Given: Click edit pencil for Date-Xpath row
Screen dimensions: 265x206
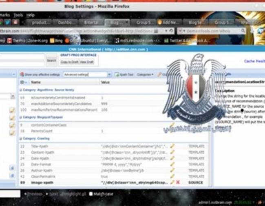Looking at the screenshot, I should point(172,158).
